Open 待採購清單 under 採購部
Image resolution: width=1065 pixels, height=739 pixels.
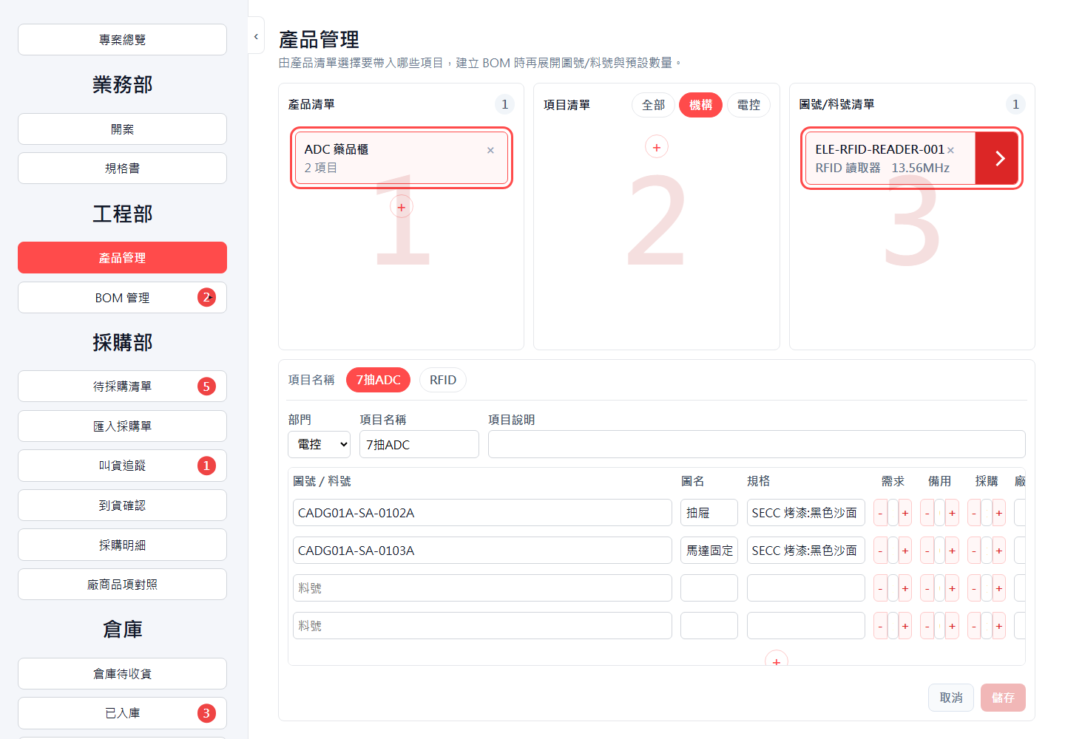click(122, 386)
